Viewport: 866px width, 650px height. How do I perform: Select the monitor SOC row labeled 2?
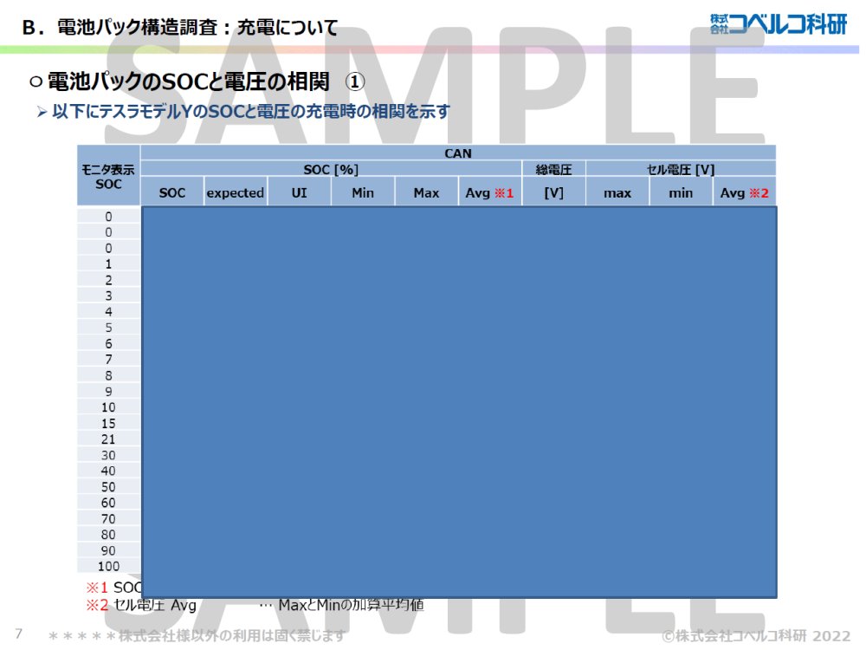[109, 280]
